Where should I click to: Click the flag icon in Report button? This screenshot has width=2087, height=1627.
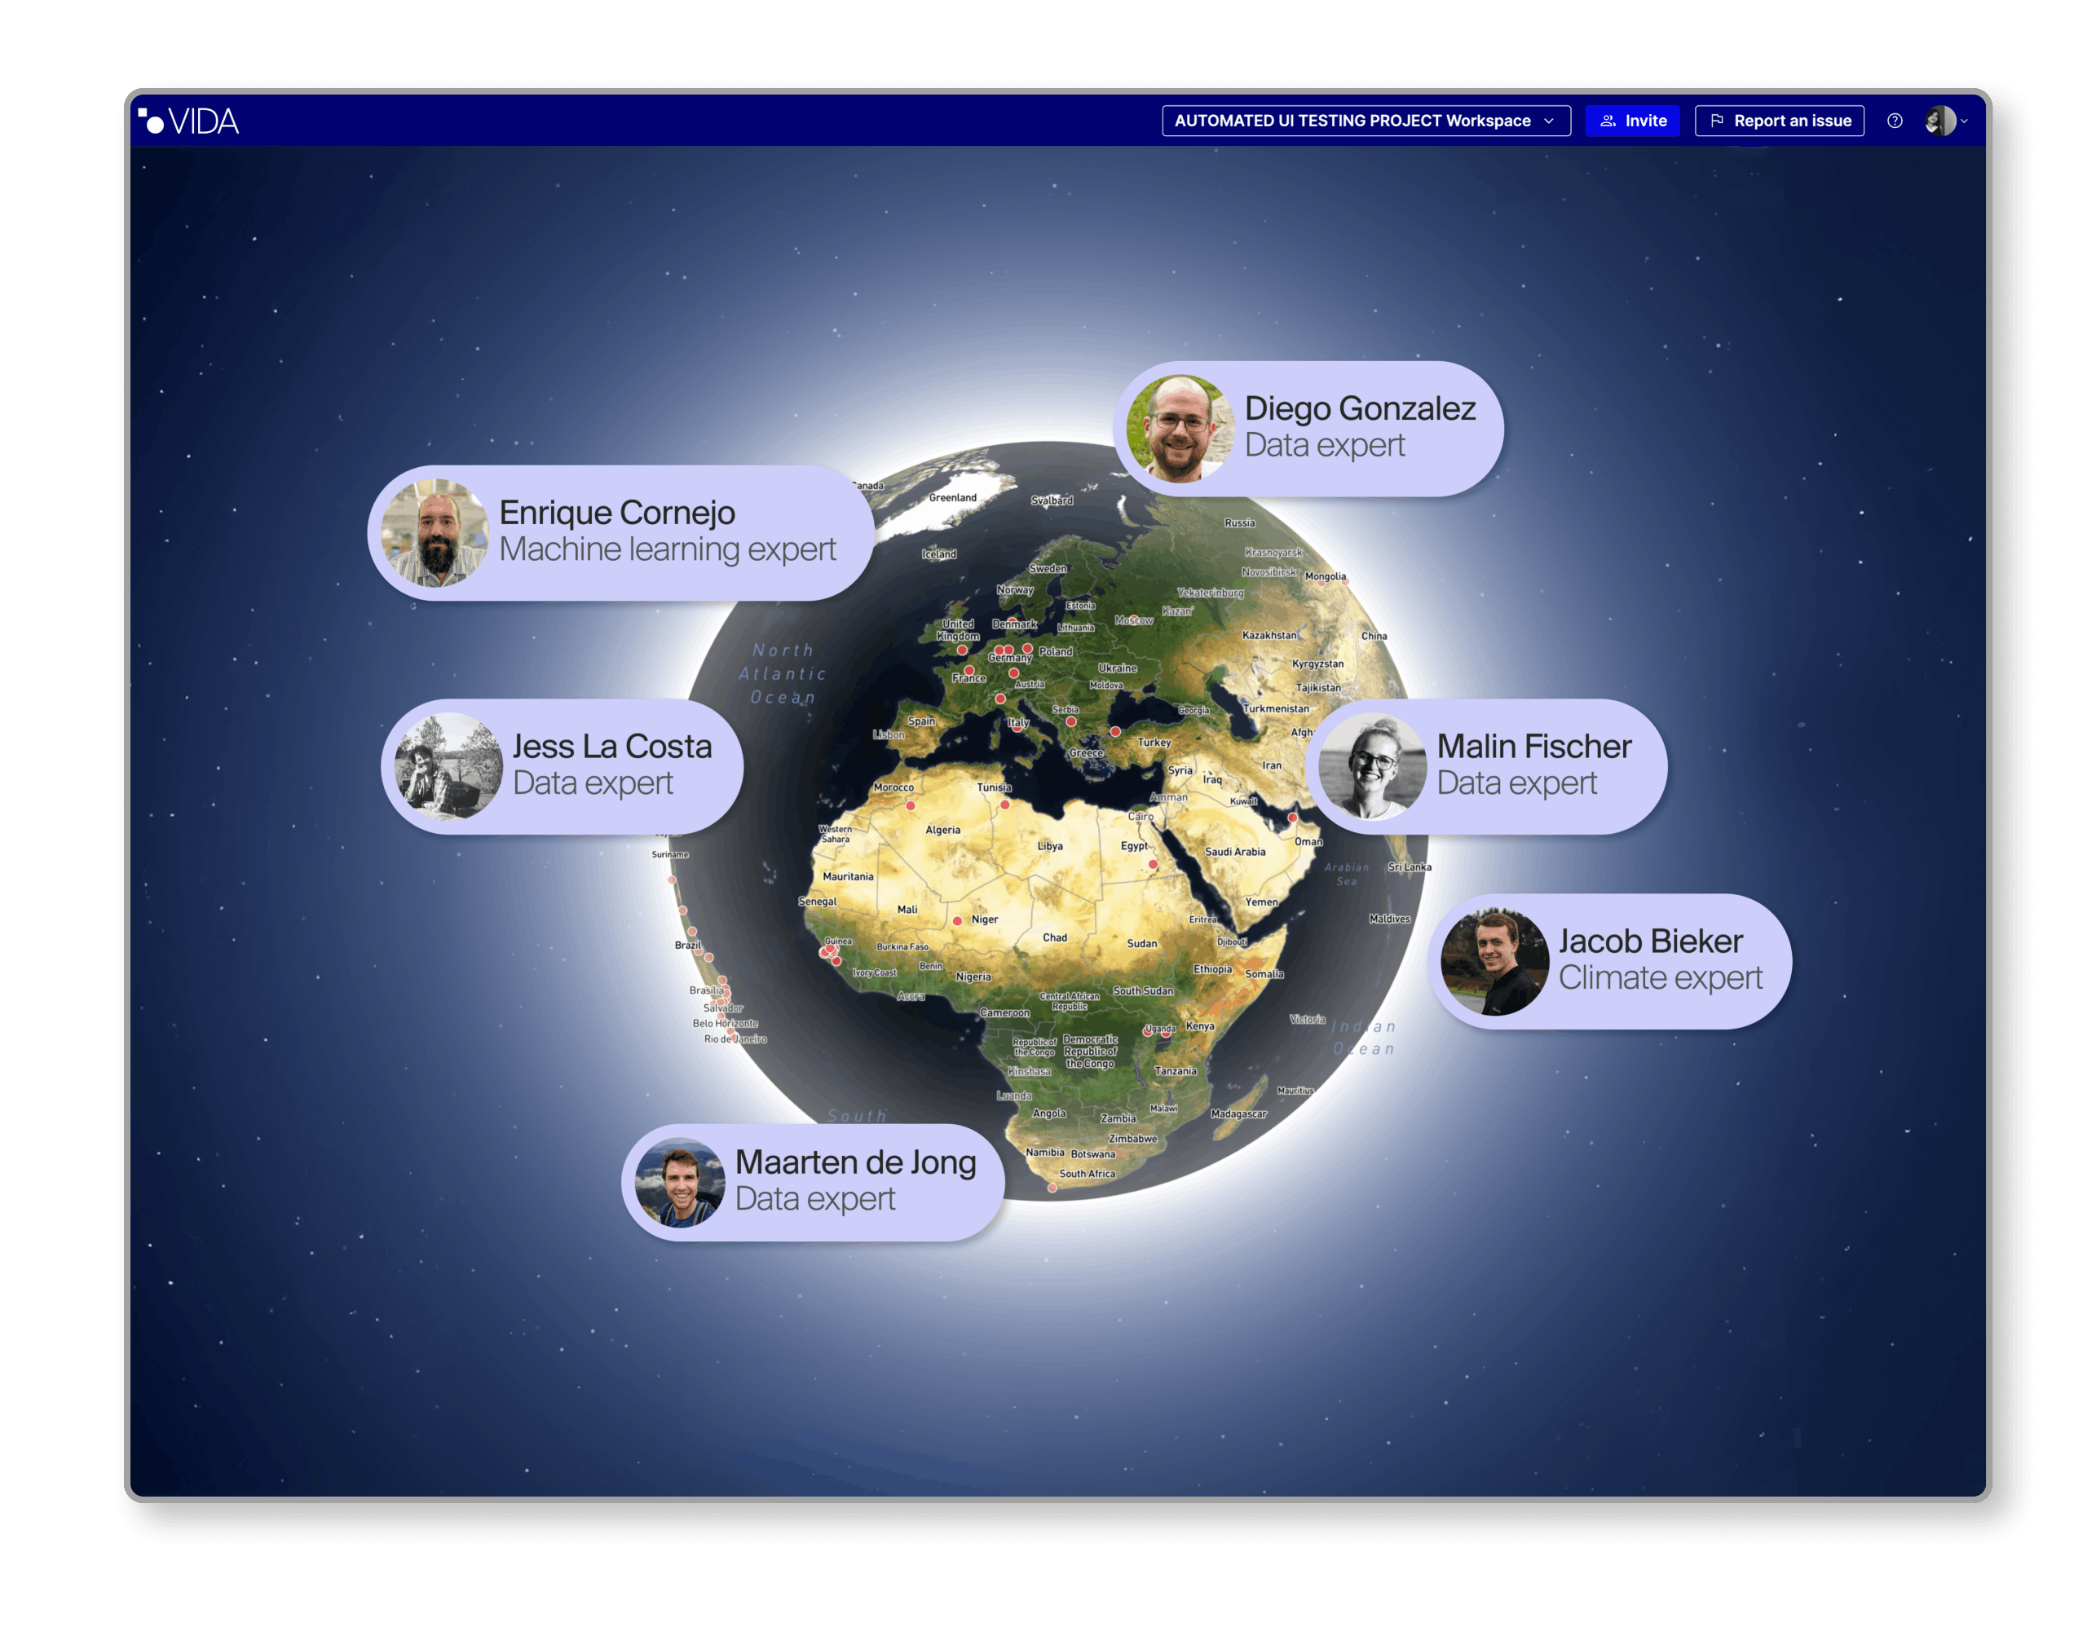(x=1717, y=121)
